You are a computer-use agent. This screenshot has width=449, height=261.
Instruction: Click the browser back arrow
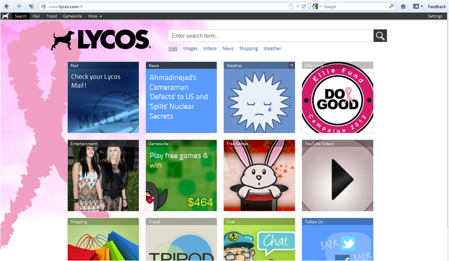(6, 6)
